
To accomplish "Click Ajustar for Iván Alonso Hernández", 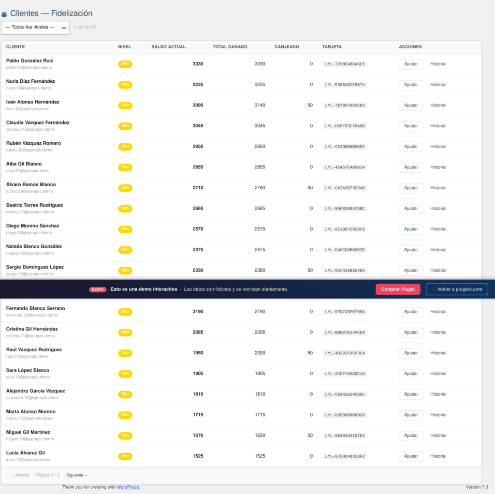I will [x=411, y=105].
